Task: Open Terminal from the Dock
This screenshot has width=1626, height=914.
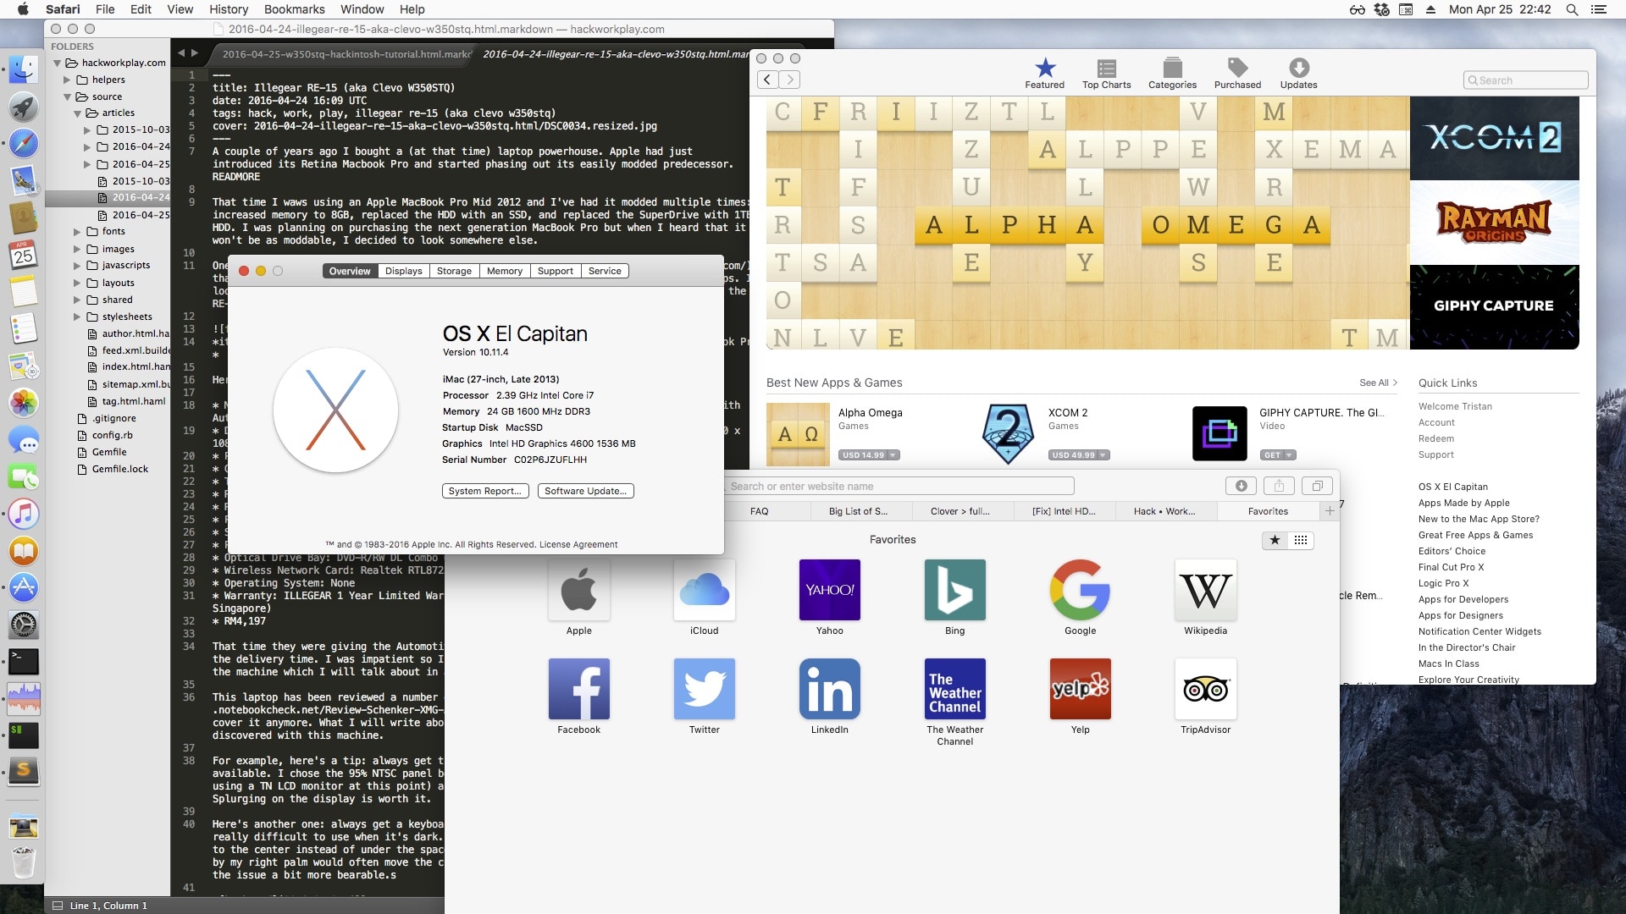Action: click(x=24, y=662)
